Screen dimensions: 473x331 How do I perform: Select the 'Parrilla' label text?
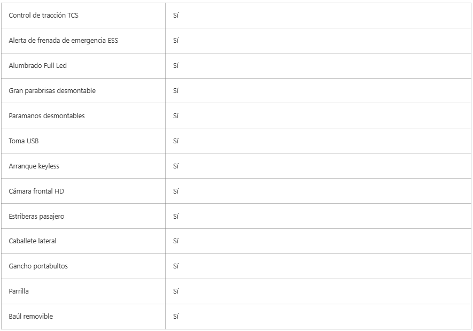(x=20, y=291)
